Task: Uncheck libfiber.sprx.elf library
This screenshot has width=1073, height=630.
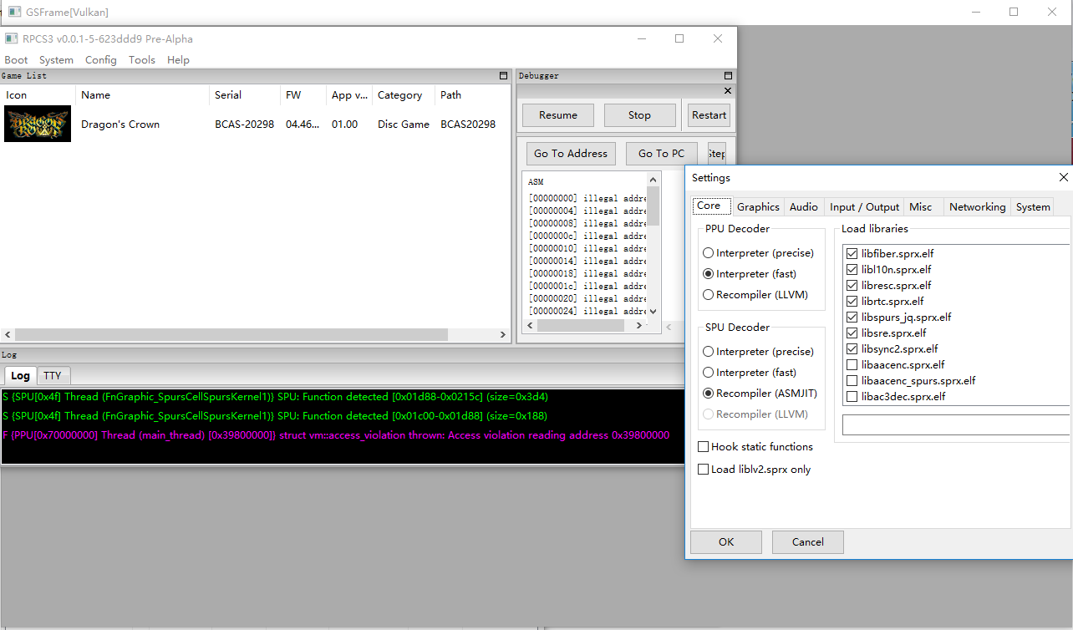Action: (x=852, y=254)
